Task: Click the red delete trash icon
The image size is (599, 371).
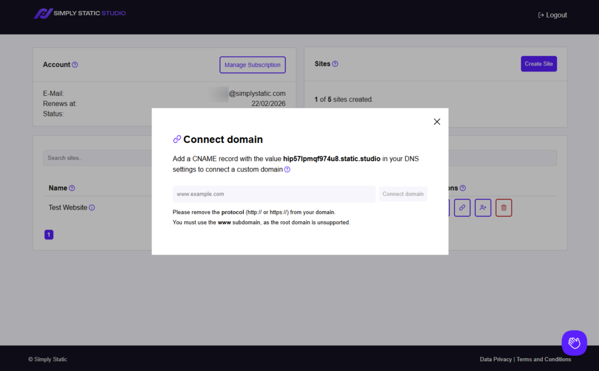Action: tap(504, 208)
